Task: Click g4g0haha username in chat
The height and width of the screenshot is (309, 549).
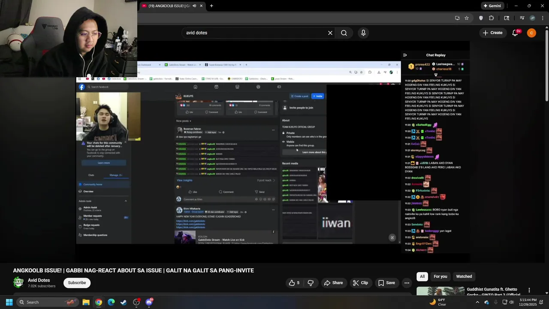Action: click(x=419, y=81)
